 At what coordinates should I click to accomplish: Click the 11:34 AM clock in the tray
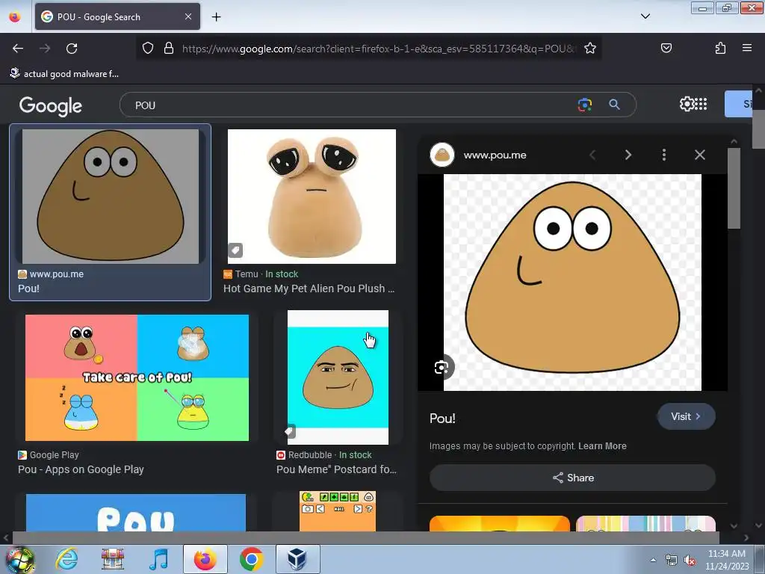point(726,554)
